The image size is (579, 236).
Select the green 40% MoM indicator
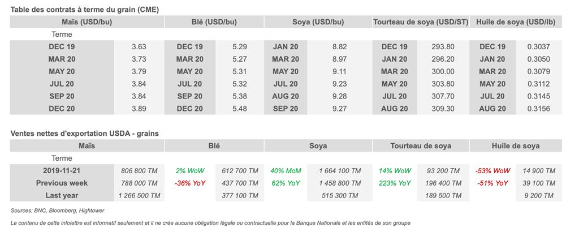pyautogui.click(x=286, y=171)
